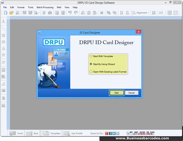Viewport: 183px width, 141px height.
Task: Select the Image tool in sidebar
Action: 3,70
